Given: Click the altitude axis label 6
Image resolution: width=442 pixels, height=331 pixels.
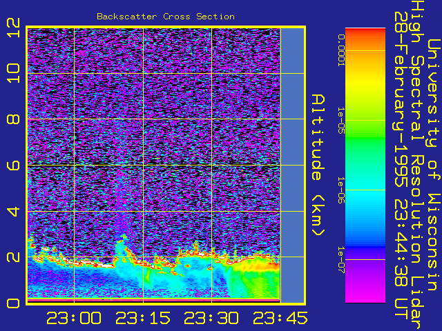Looking at the screenshot, I should tap(14, 165).
